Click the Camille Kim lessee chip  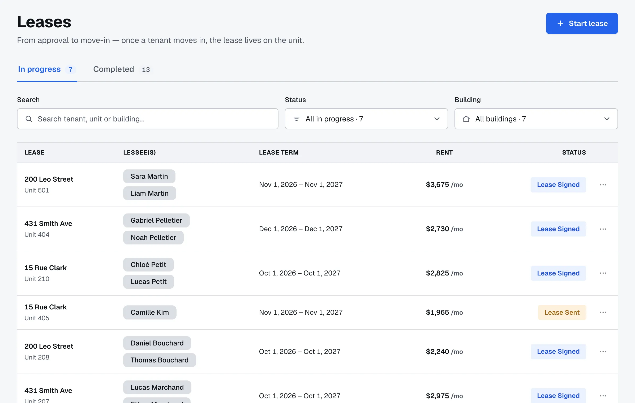[x=150, y=312]
